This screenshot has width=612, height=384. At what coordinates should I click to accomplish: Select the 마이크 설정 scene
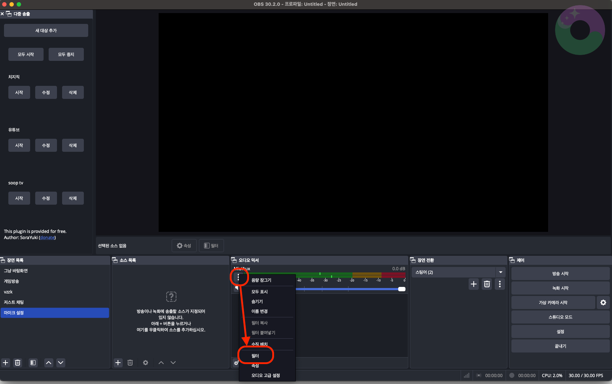55,313
